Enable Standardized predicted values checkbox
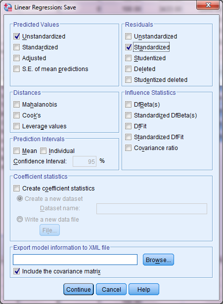The width and height of the screenshot is (223, 304). pos(17,47)
